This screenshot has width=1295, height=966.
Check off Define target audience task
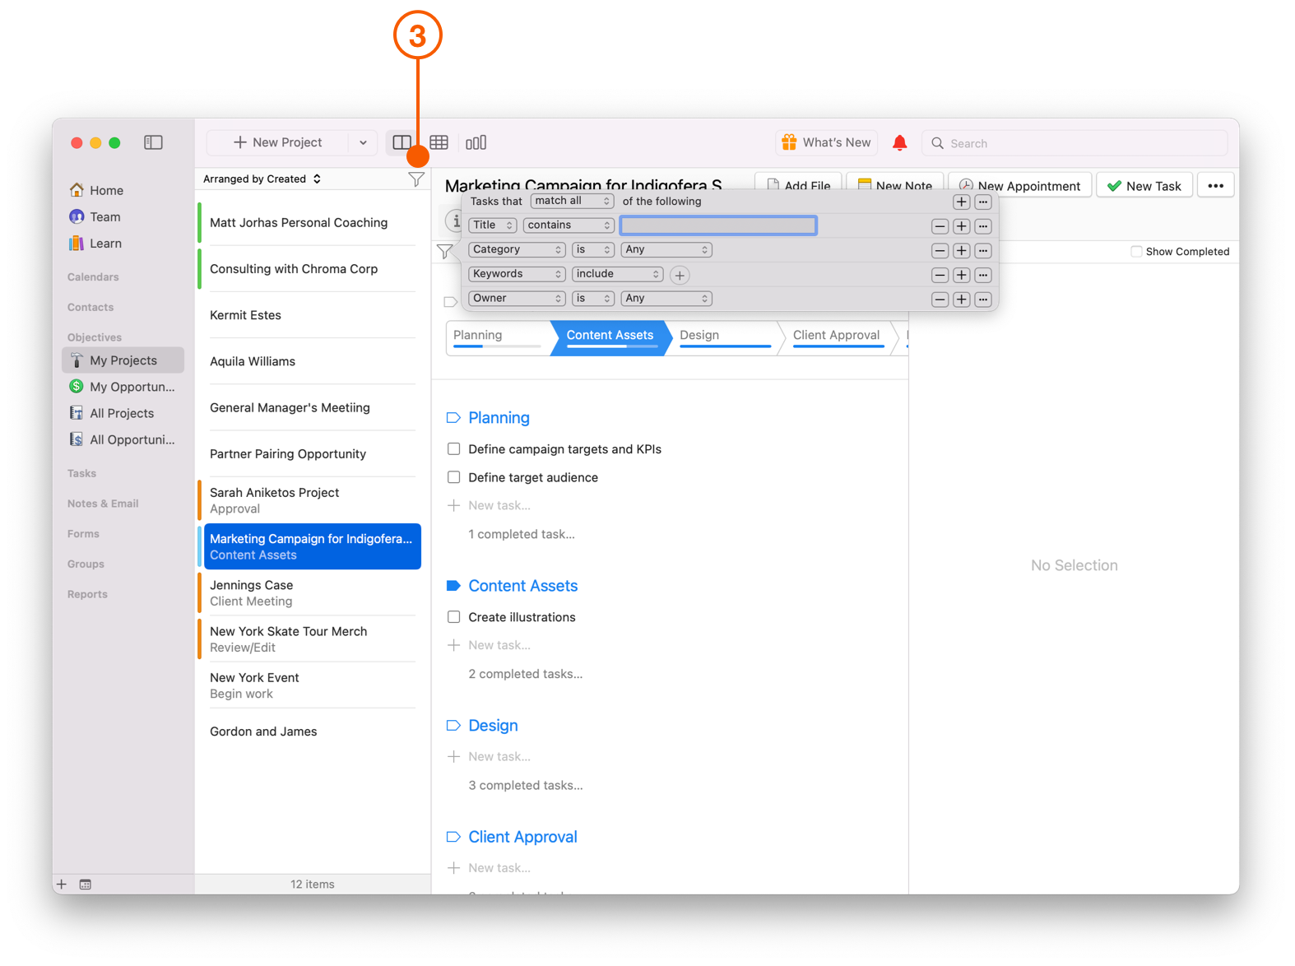click(x=453, y=477)
